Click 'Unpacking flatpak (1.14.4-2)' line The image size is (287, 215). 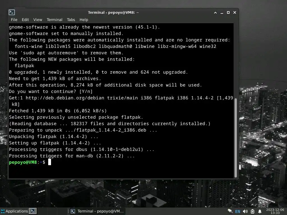point(54,136)
